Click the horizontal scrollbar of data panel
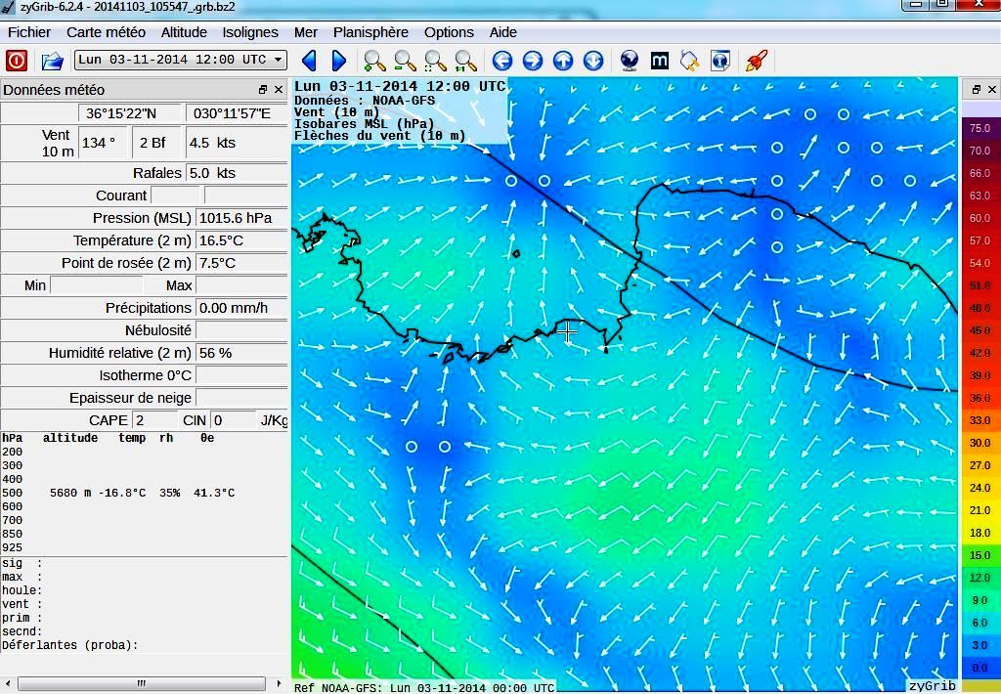The width and height of the screenshot is (1001, 694). point(141,684)
